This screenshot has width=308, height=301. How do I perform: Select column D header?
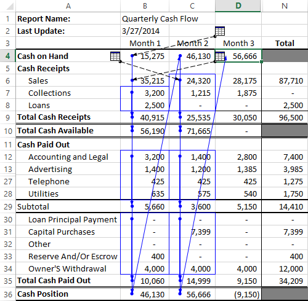[x=238, y=6]
